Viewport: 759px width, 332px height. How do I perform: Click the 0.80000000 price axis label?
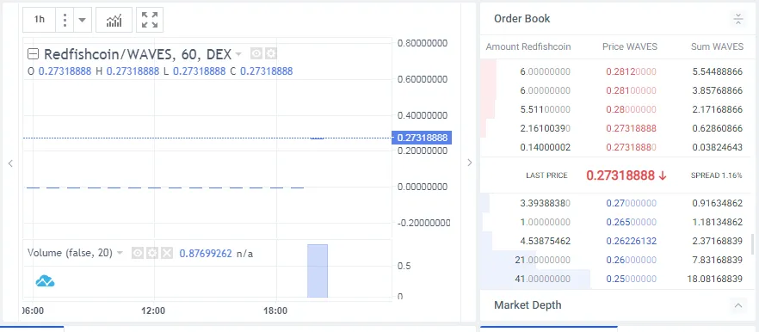pos(422,43)
